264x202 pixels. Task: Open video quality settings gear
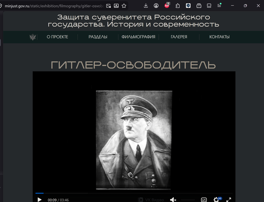tap(216, 199)
